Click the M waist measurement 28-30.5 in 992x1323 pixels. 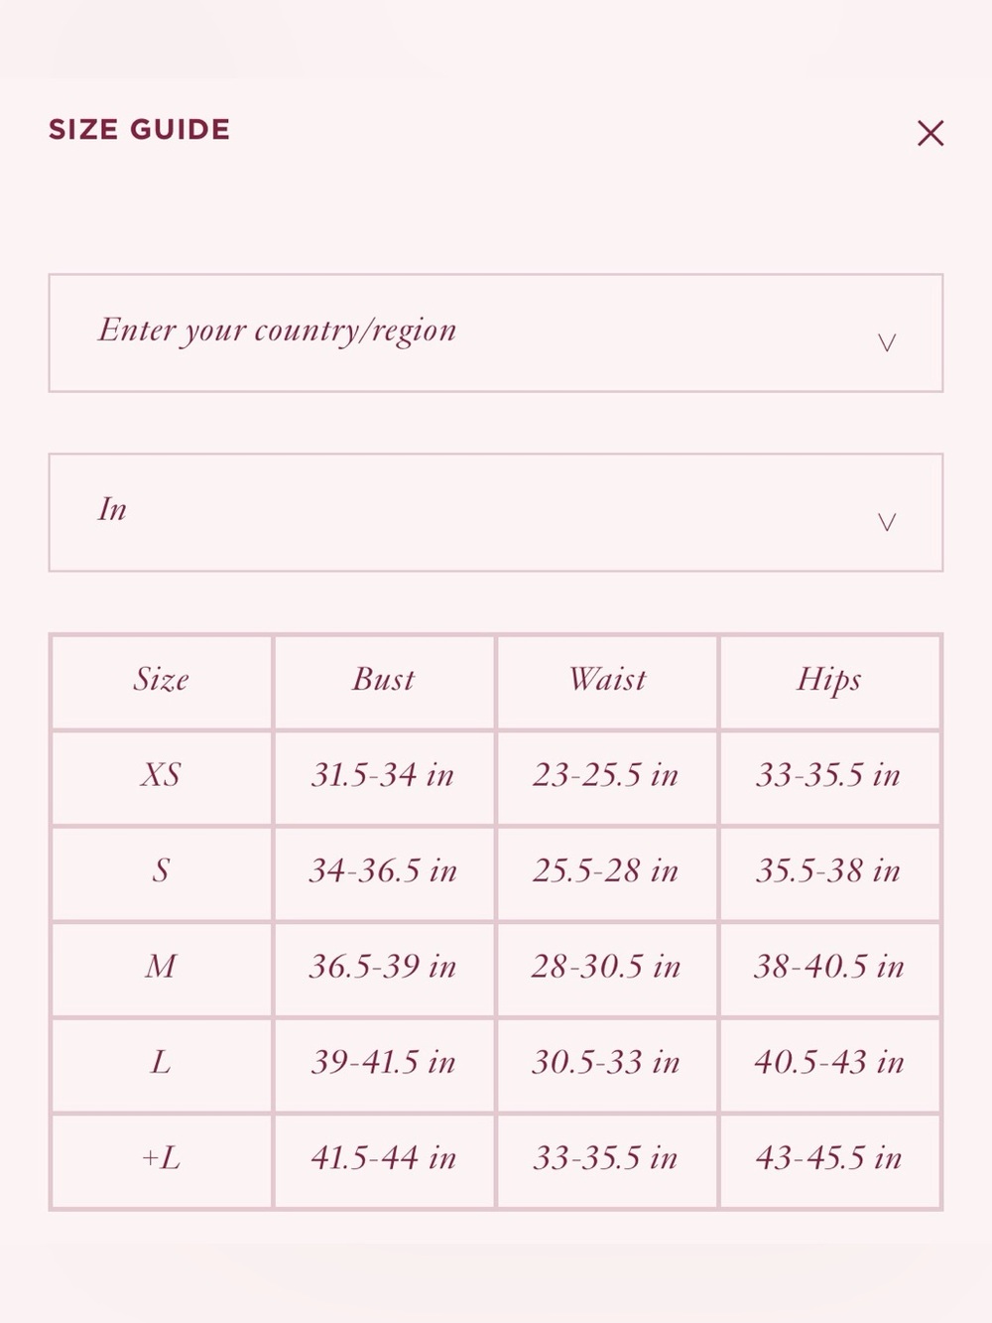point(606,967)
